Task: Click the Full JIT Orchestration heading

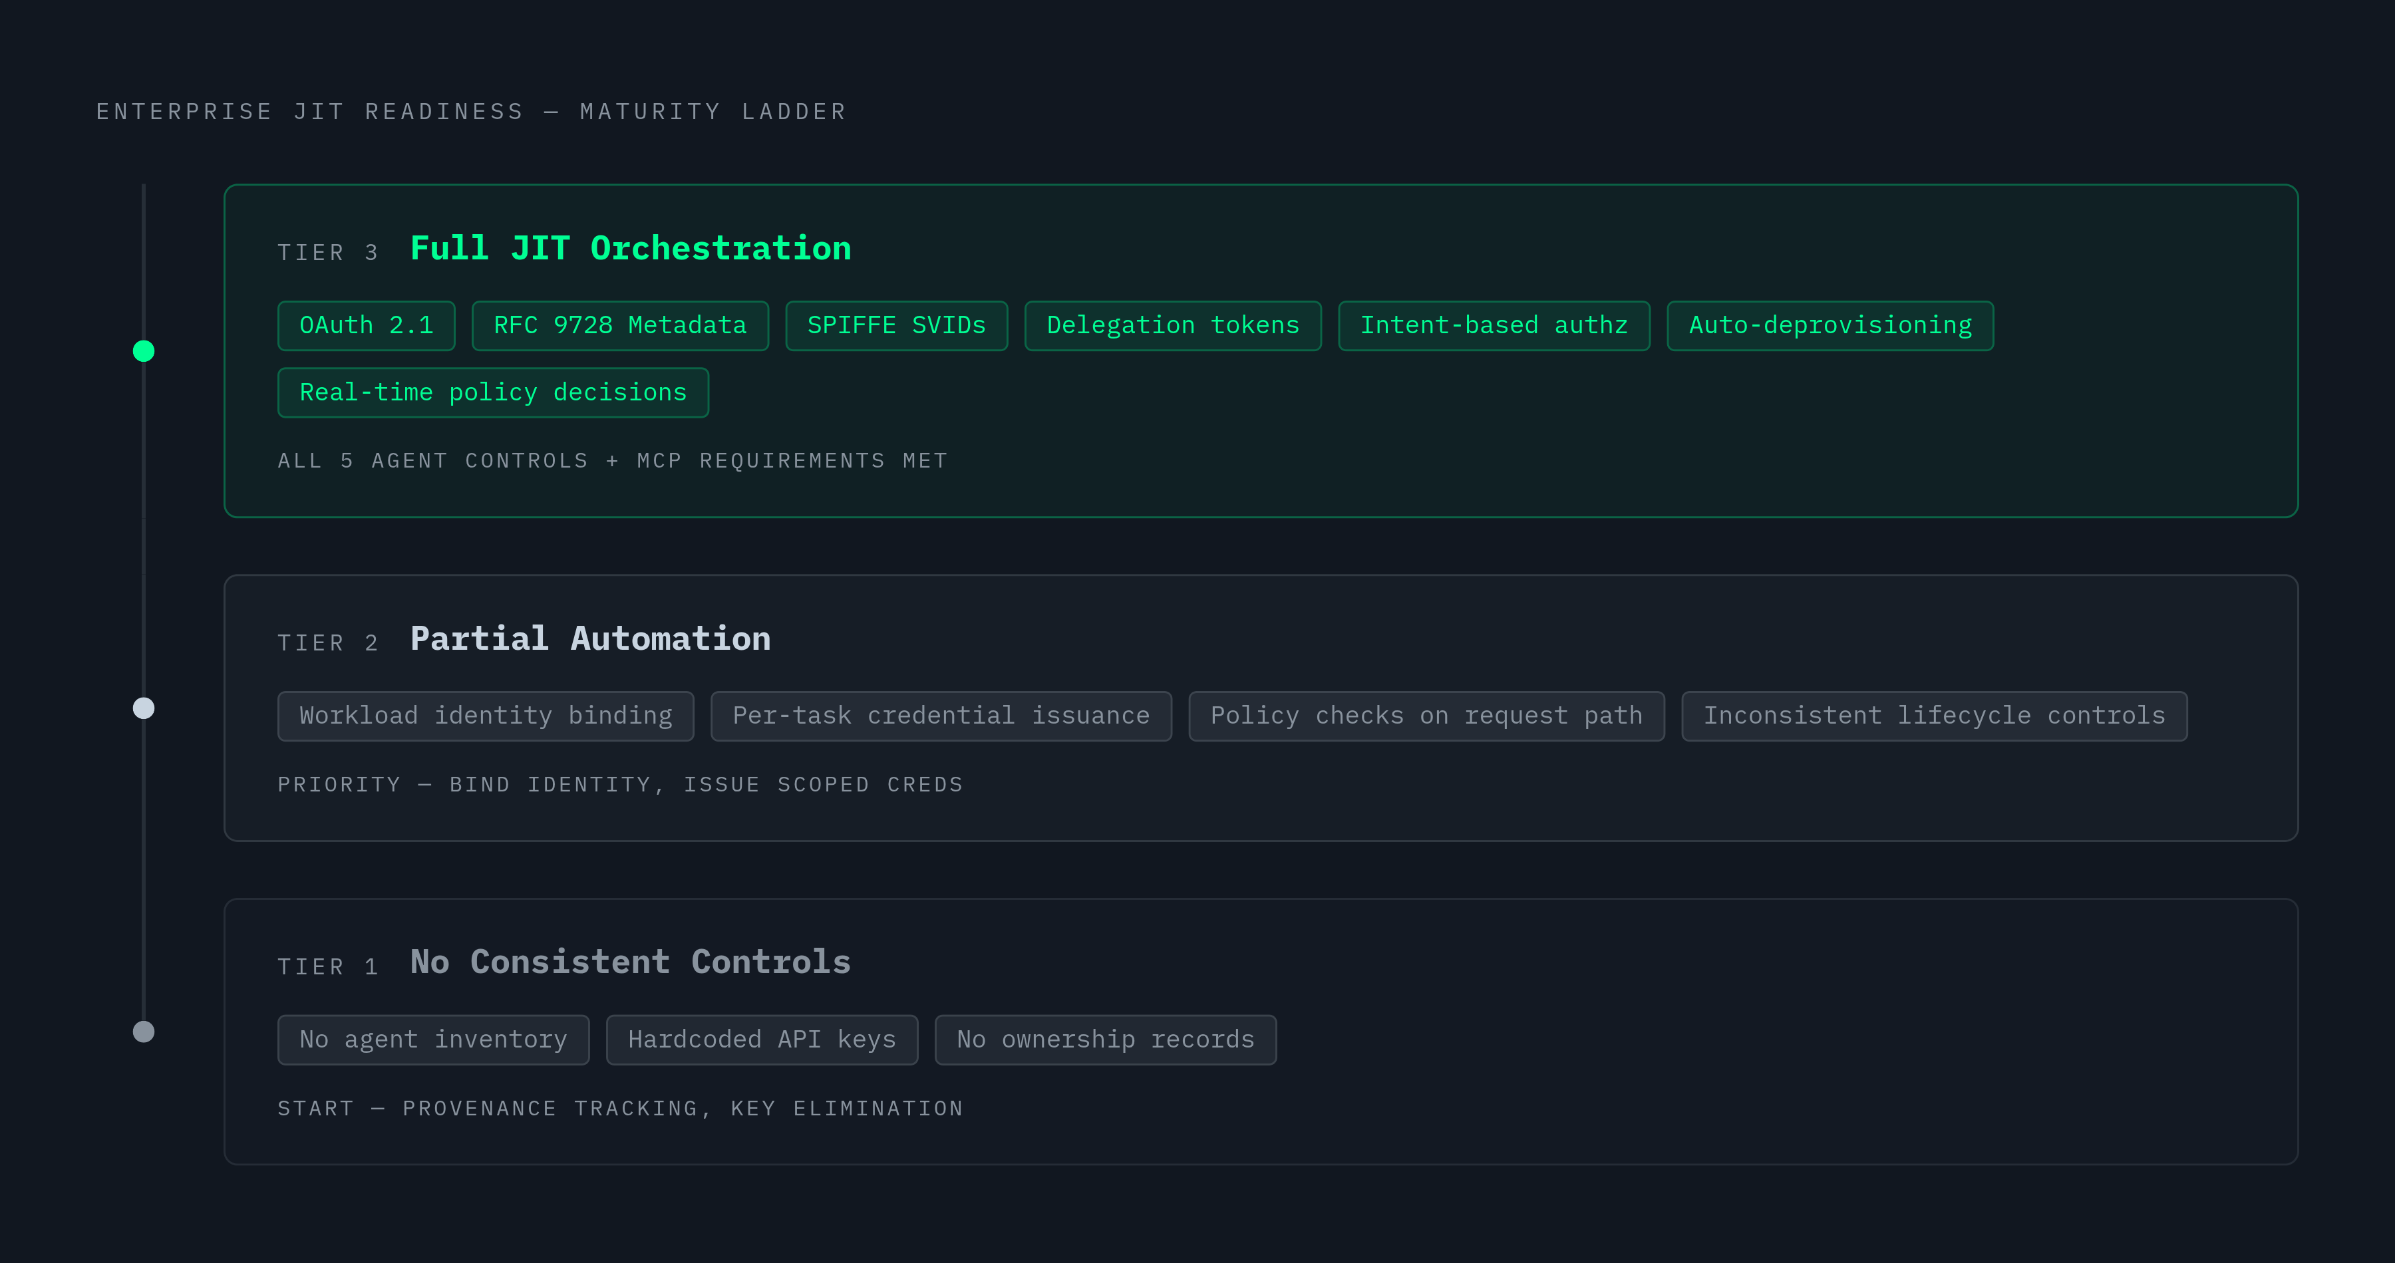Action: pyautogui.click(x=631, y=248)
